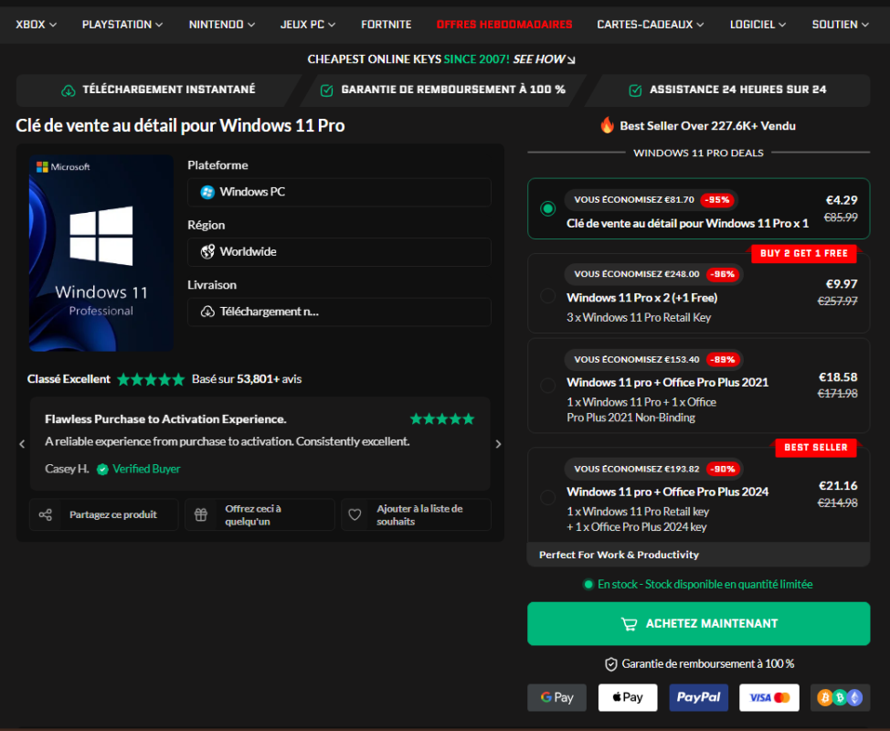Click the review's five-star rating
Image resolution: width=890 pixels, height=731 pixels.
click(x=442, y=418)
